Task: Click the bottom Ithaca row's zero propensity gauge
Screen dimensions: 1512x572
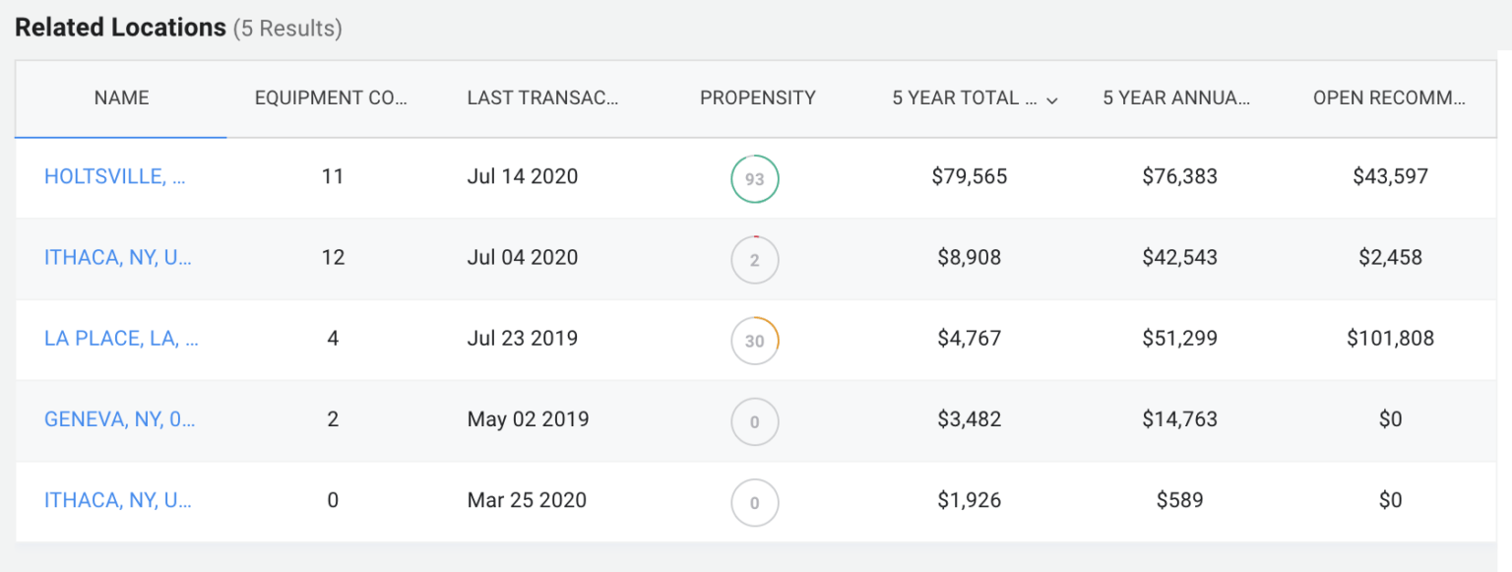Action: [x=755, y=502]
